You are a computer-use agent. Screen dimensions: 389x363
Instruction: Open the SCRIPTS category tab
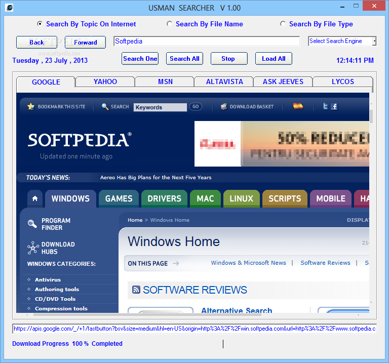point(285,198)
